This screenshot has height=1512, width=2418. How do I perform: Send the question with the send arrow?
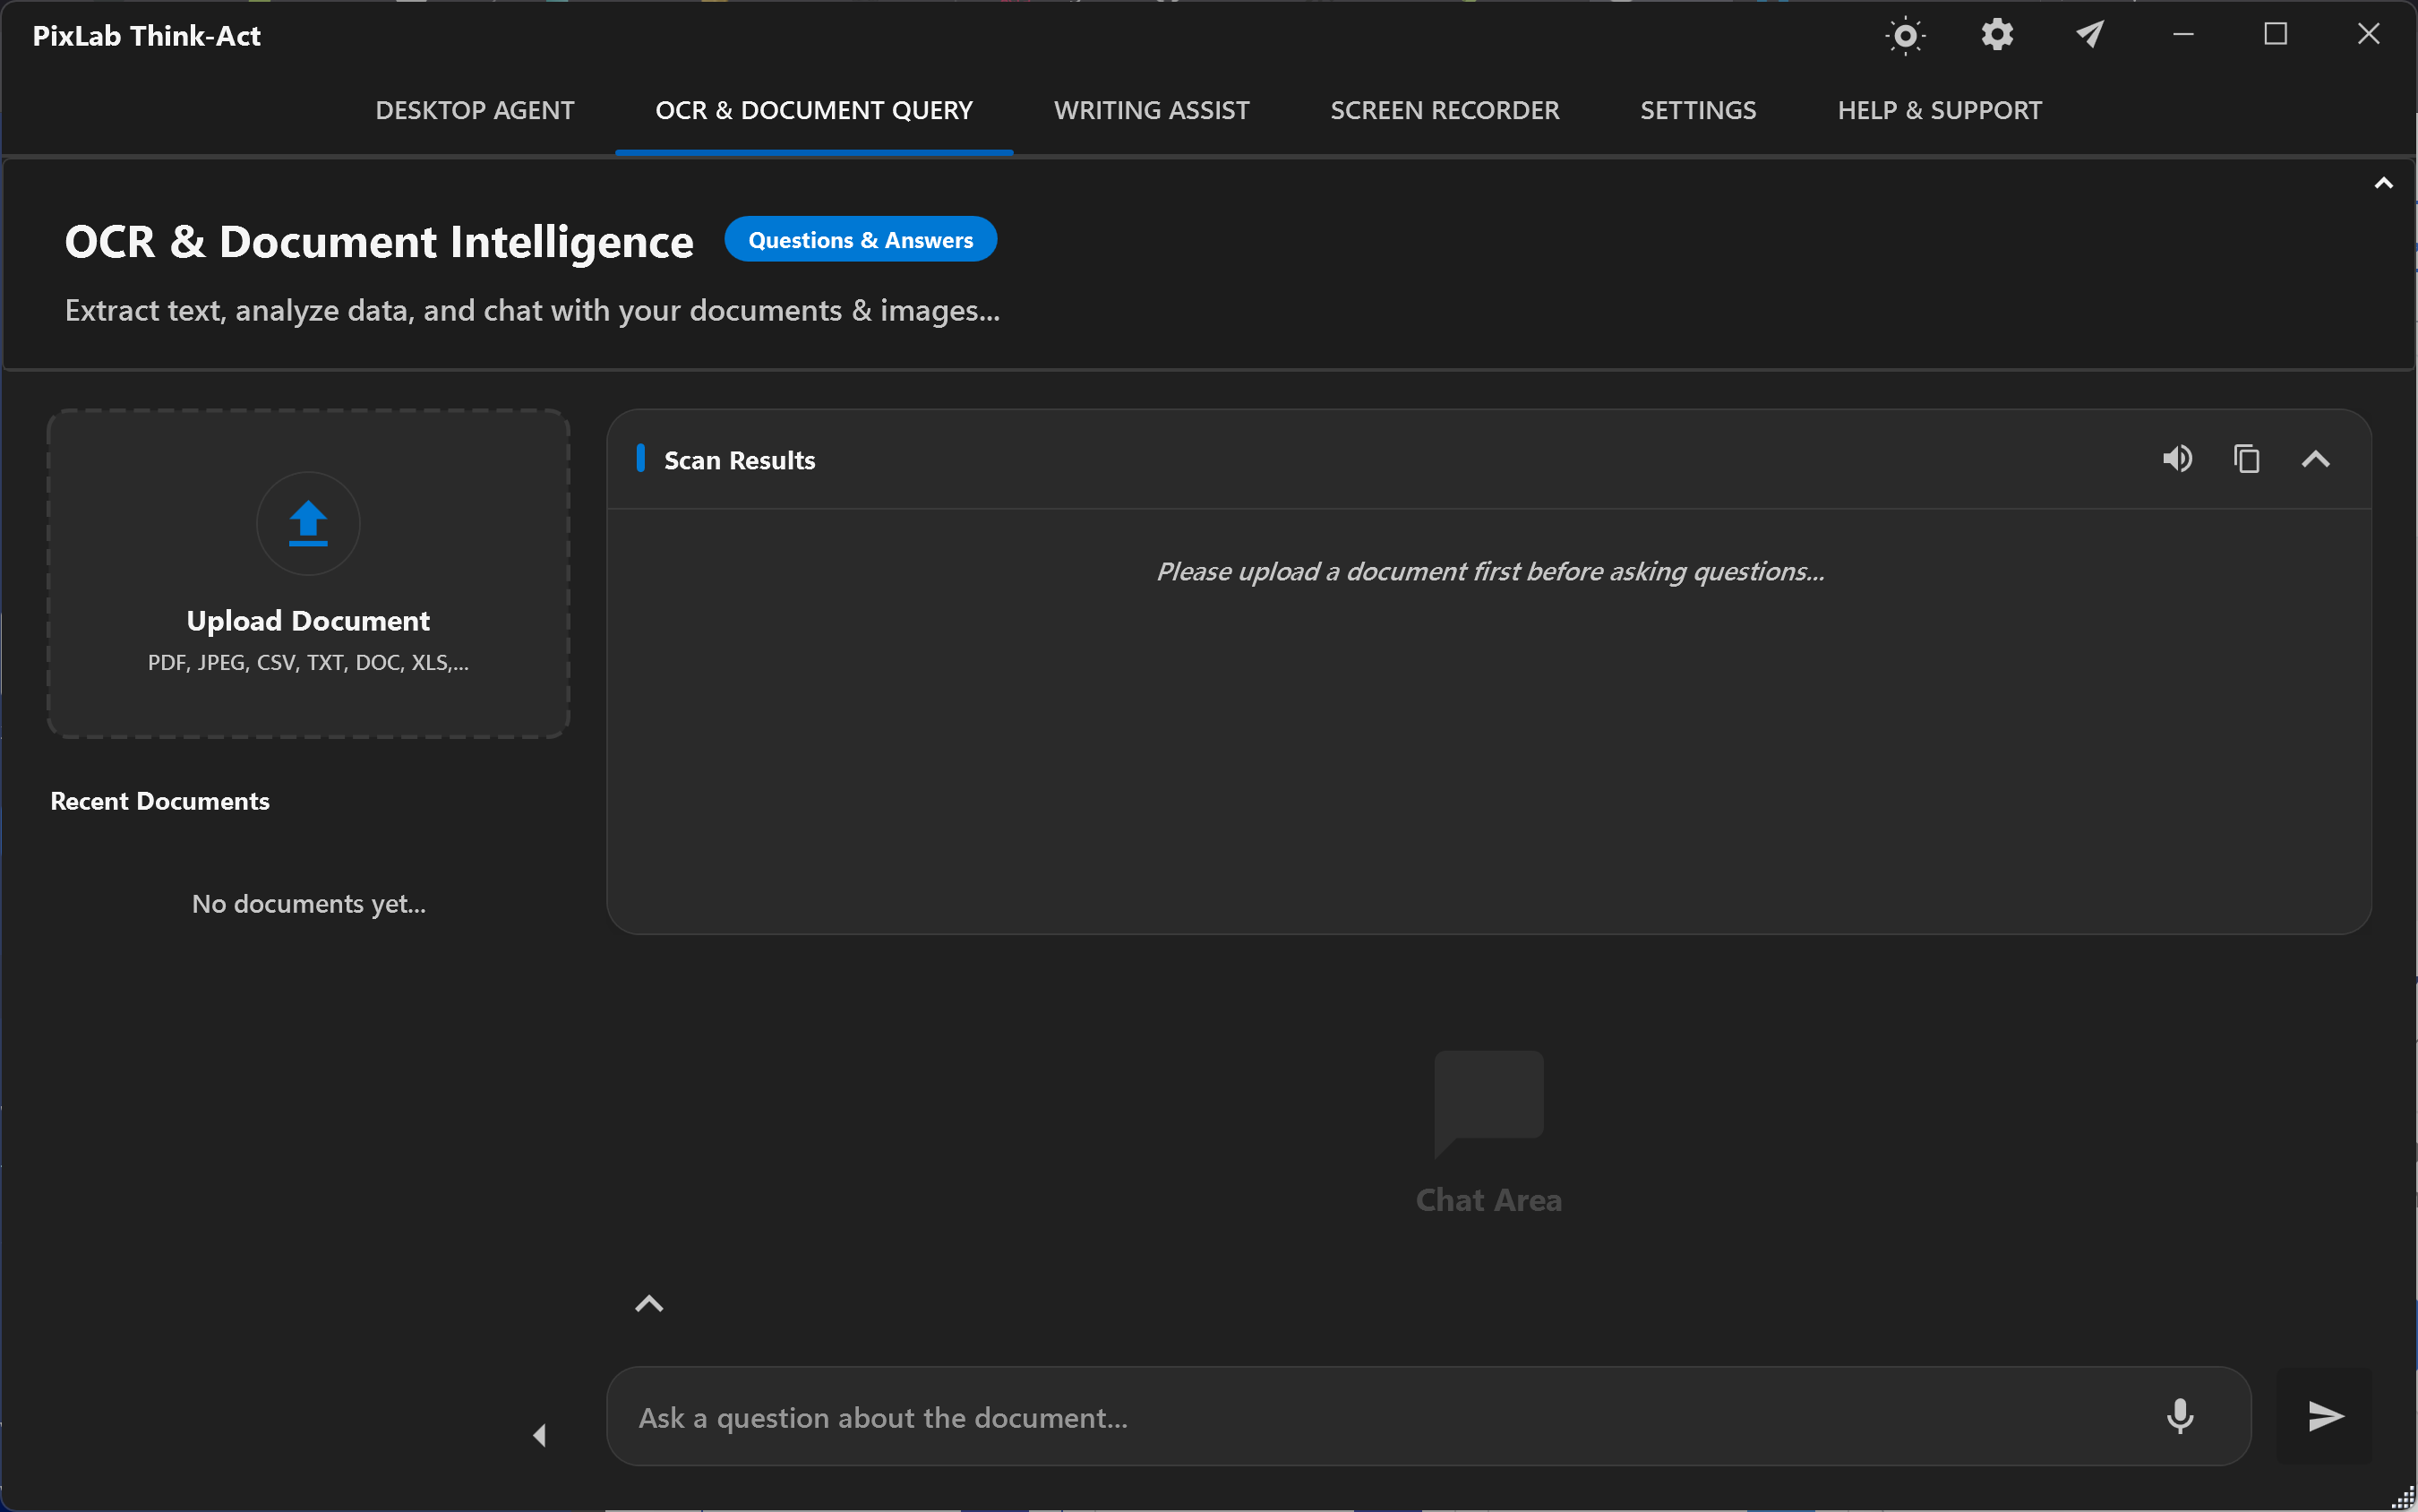click(x=2325, y=1416)
